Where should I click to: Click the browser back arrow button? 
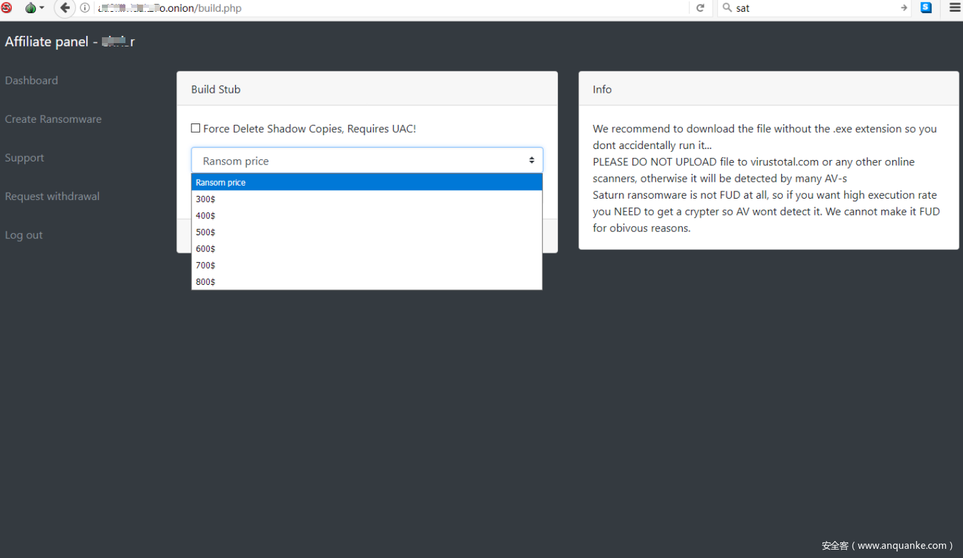pyautogui.click(x=64, y=8)
